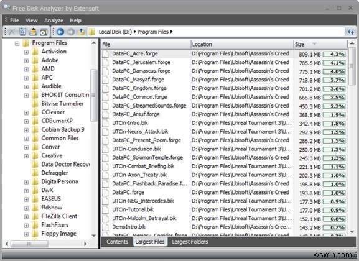
Task: Click the tree scroll-down arrow
Action: click(x=94, y=236)
